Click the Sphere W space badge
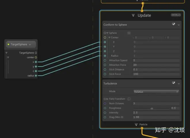The height and width of the screenshot is (138, 190). click(x=129, y=33)
